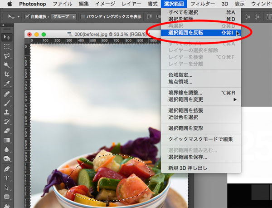Viewport: 272px width, 208px height.
Task: Select the Rectangular Marquee tool
Action: [x=7, y=46]
